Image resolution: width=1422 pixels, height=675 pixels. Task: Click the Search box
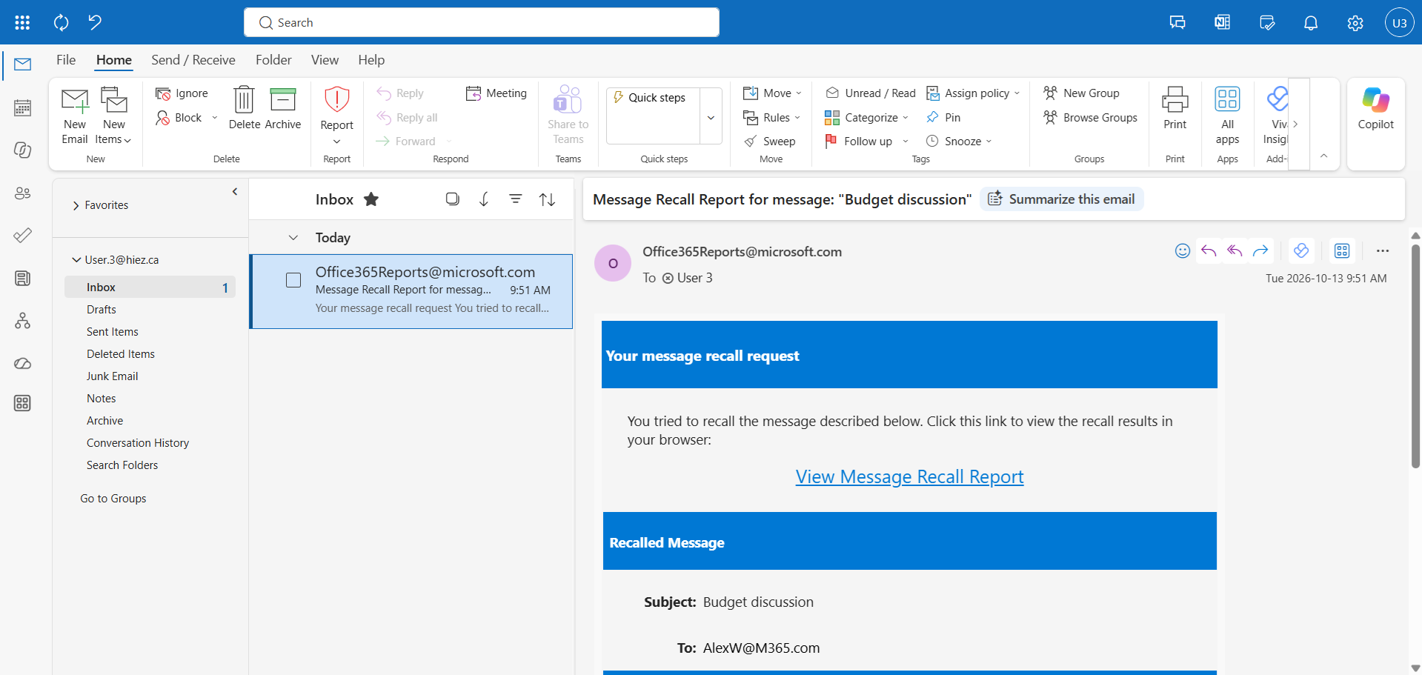click(482, 22)
